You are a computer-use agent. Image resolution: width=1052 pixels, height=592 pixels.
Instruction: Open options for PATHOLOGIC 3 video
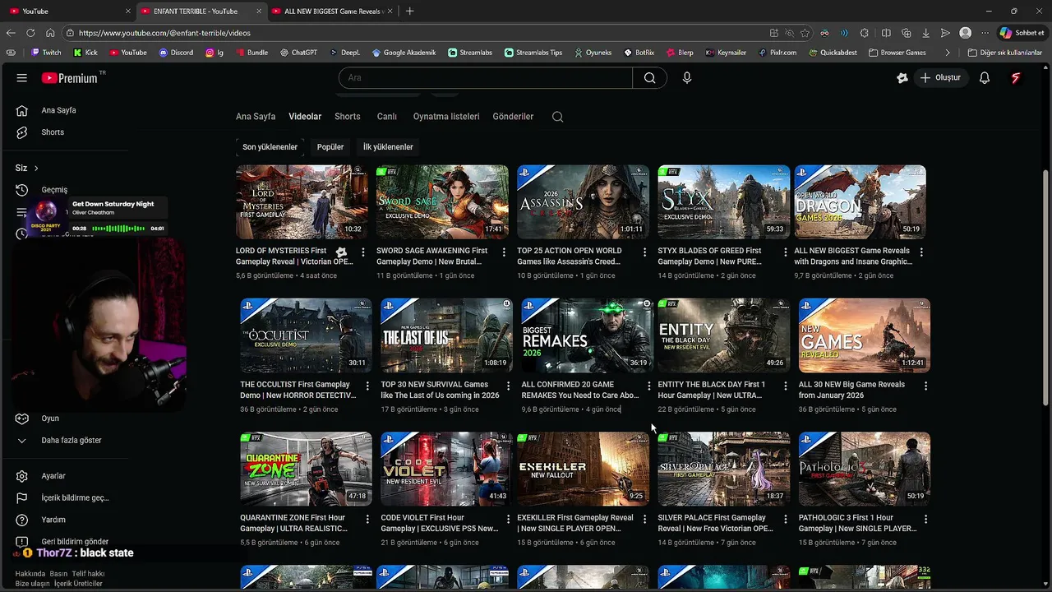[925, 519]
